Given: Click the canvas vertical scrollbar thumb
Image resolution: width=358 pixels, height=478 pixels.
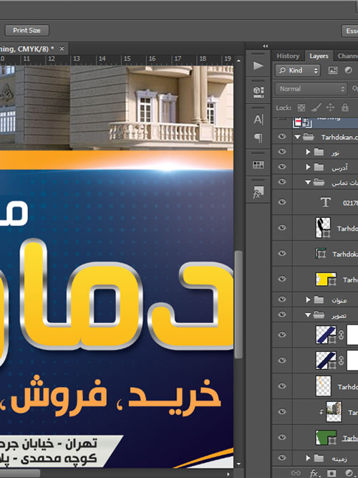Looking at the screenshot, I should [238, 305].
